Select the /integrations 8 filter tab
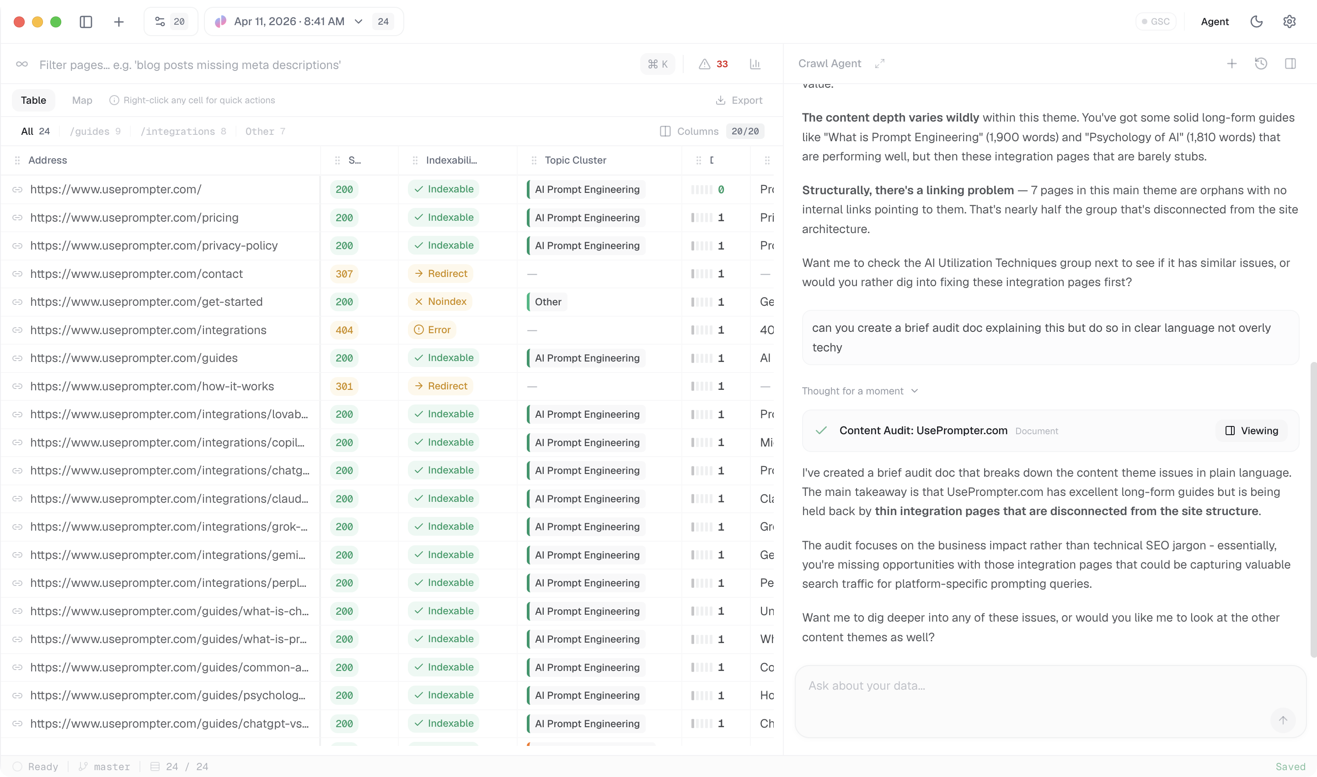This screenshot has height=777, width=1317. (x=183, y=131)
